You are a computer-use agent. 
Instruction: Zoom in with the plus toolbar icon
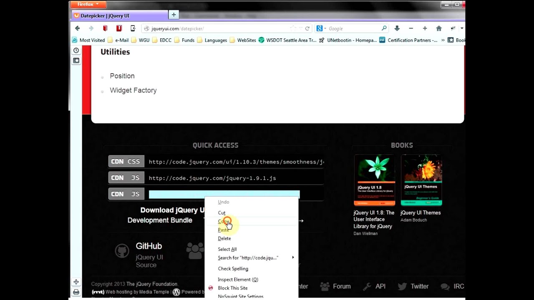tap(425, 28)
